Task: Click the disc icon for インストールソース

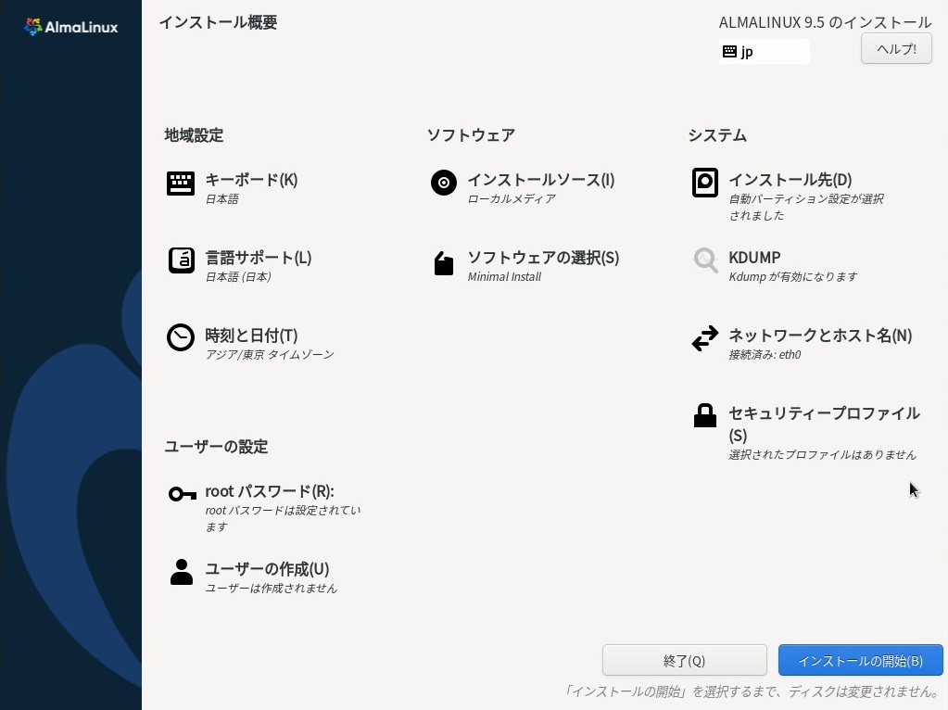Action: click(x=443, y=183)
